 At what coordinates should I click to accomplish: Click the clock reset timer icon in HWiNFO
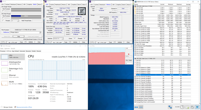[182, 107]
